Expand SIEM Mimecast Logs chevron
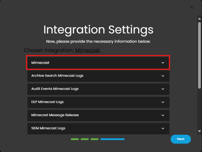Image resolution: width=202 pixels, height=152 pixels. (x=163, y=128)
